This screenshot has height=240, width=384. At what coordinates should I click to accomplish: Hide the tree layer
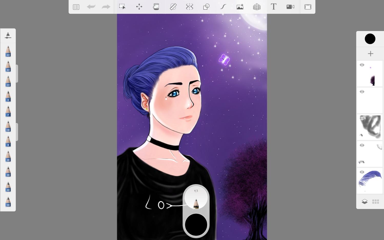pyautogui.click(x=362, y=65)
